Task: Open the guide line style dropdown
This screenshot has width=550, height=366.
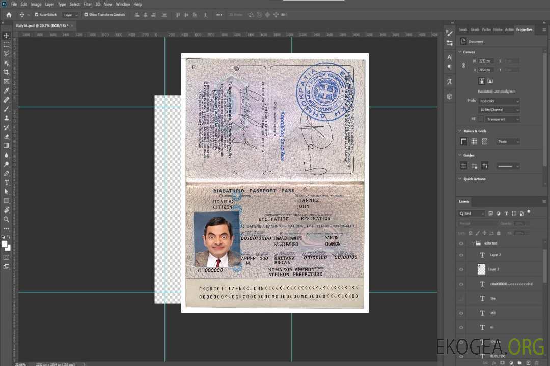Action: (x=508, y=166)
